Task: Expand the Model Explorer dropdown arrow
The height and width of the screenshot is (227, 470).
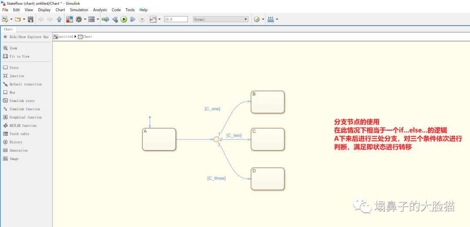Action: [98, 20]
